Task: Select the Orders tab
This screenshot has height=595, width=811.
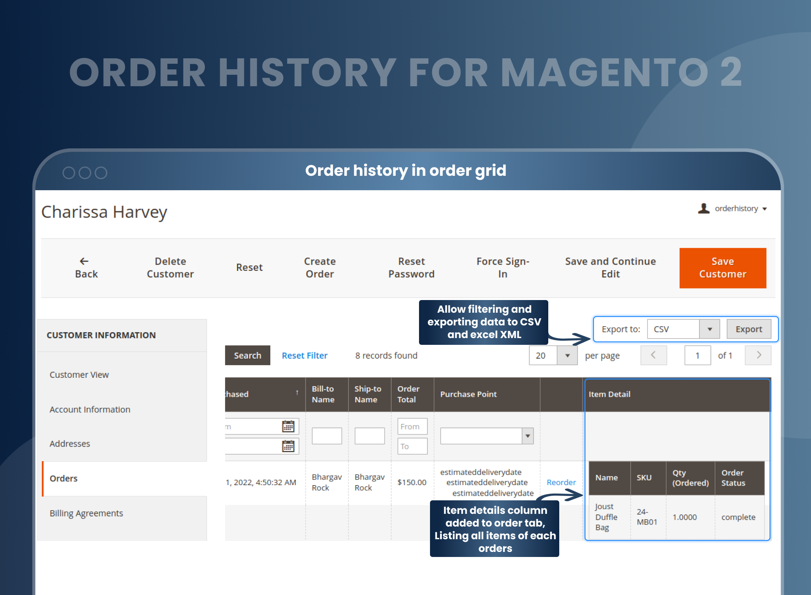Action: click(x=124, y=478)
